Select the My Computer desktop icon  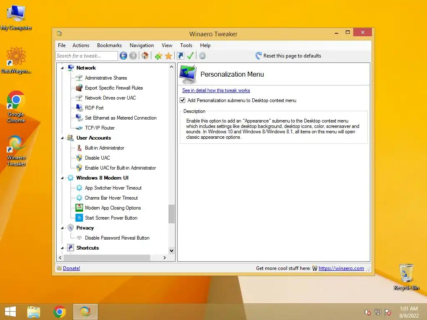pos(16,17)
